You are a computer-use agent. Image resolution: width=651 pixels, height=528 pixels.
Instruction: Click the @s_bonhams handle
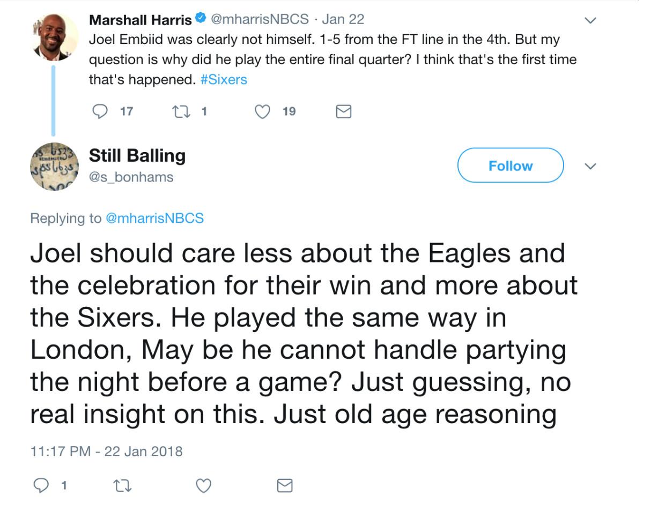131,177
